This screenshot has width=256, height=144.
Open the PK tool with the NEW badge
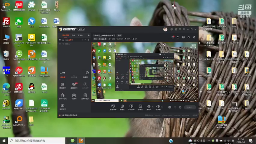coord(74,85)
